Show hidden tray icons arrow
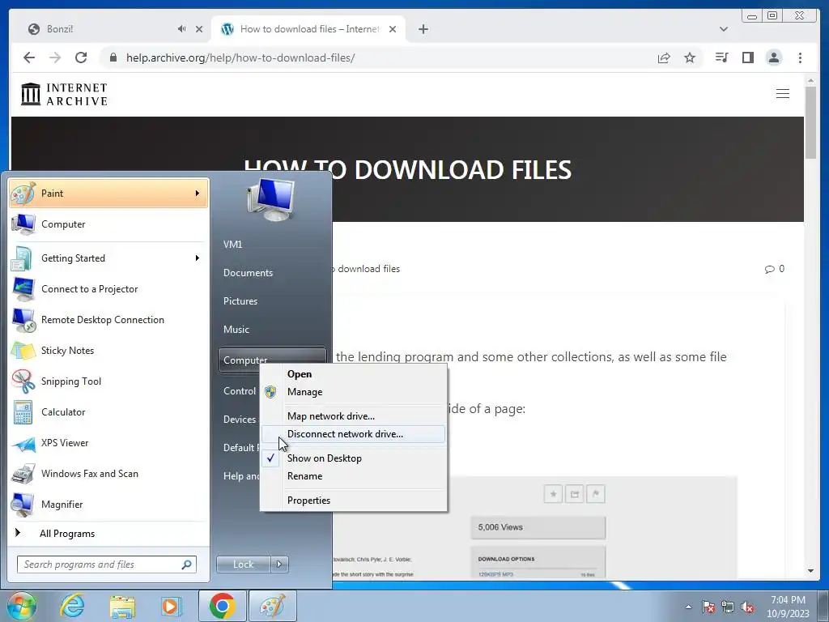829x622 pixels. click(x=688, y=607)
